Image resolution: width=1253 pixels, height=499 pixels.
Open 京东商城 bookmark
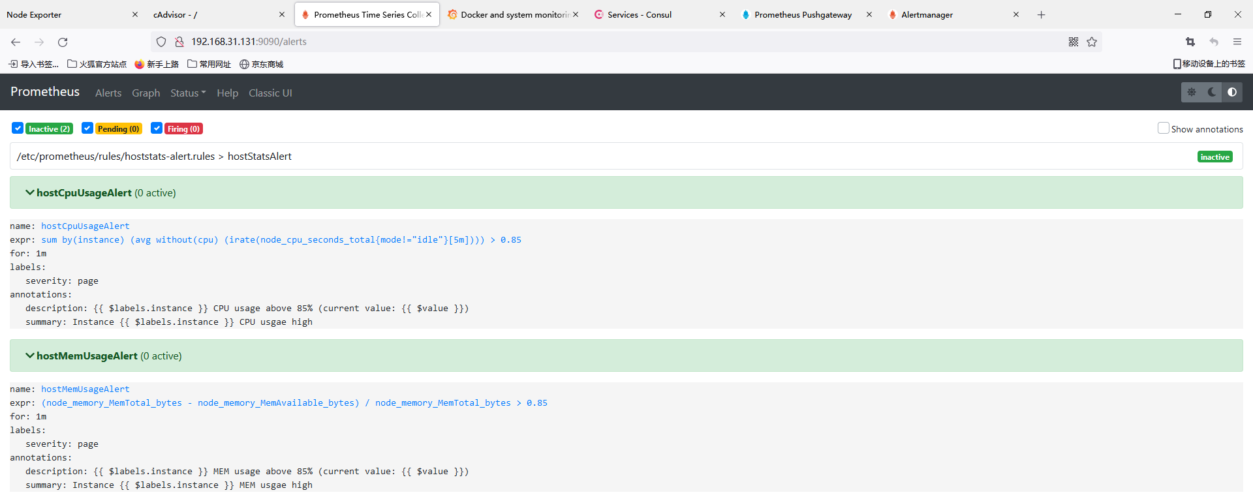point(262,64)
